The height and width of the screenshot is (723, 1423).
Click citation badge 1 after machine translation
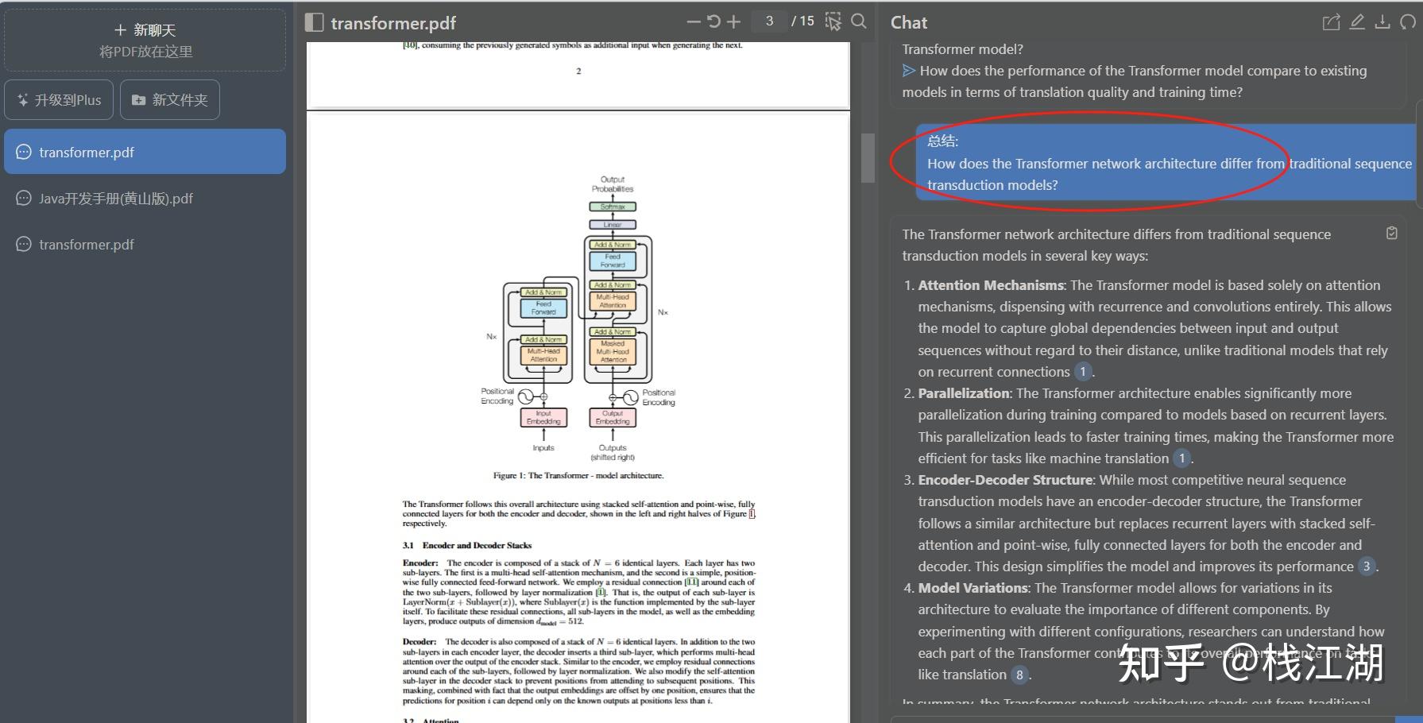pos(1182,458)
